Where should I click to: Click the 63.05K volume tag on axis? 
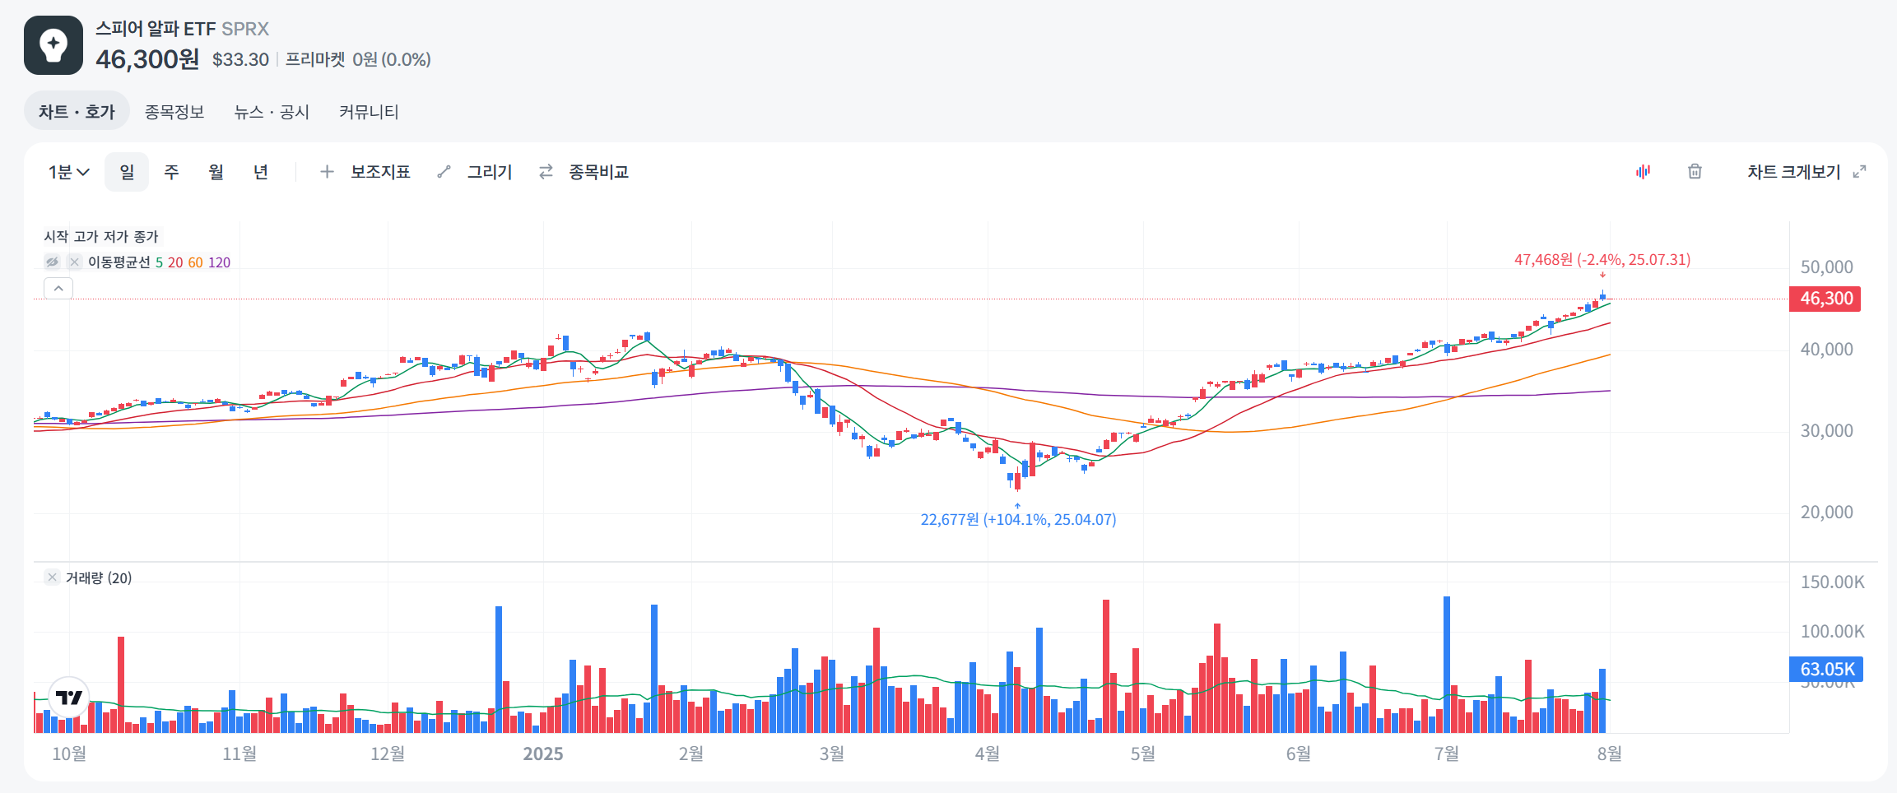tap(1826, 670)
